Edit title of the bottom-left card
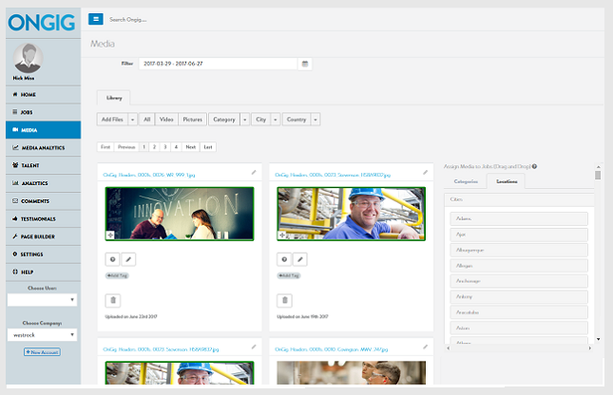The width and height of the screenshot is (613, 395). (254, 347)
